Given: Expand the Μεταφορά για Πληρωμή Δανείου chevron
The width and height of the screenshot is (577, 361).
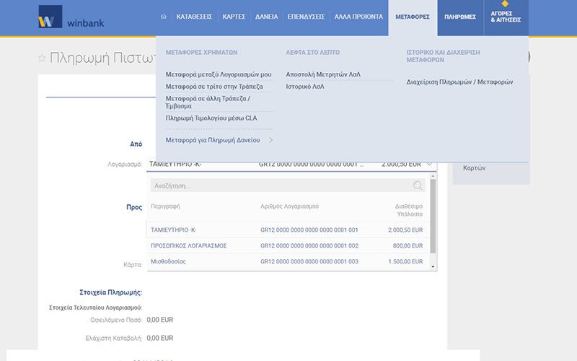Looking at the screenshot, I should [270, 140].
